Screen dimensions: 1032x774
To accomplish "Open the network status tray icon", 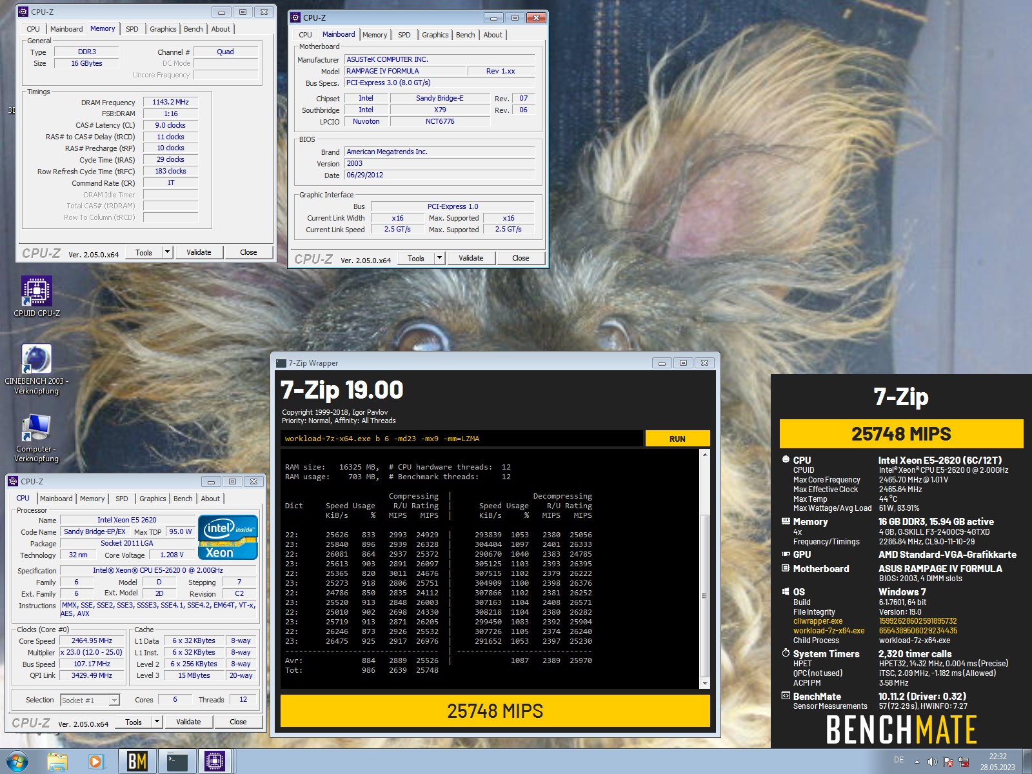I will (964, 762).
